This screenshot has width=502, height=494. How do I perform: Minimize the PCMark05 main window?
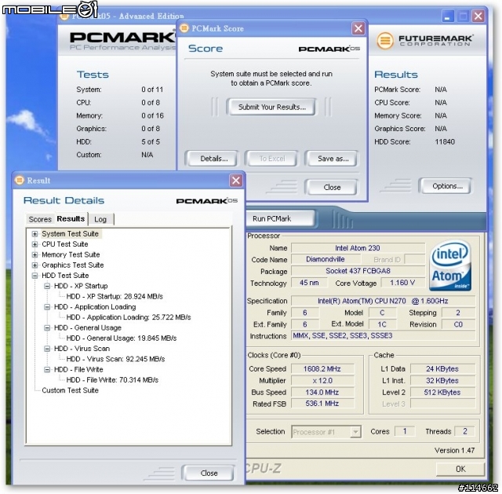point(448,16)
